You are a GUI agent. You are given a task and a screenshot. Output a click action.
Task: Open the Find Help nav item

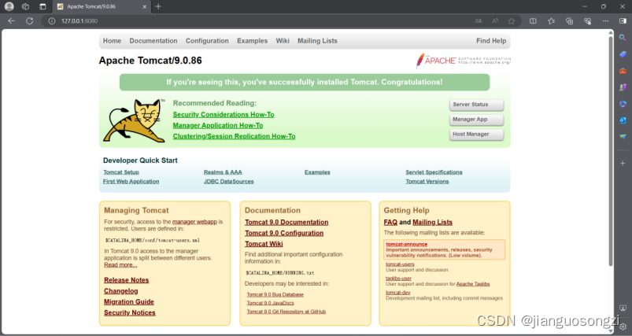tap(491, 41)
